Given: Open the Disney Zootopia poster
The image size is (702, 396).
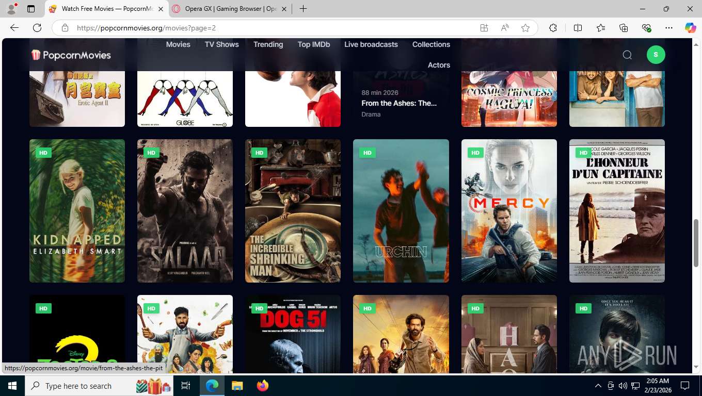Looking at the screenshot, I should pyautogui.click(x=77, y=334).
